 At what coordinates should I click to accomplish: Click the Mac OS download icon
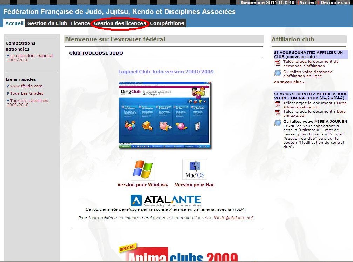click(x=194, y=169)
